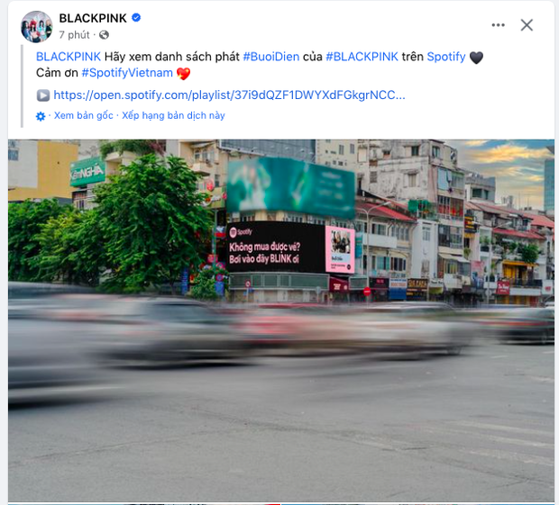Close the post viewer with X
Viewport: 559px width, 505px height.
point(527,25)
